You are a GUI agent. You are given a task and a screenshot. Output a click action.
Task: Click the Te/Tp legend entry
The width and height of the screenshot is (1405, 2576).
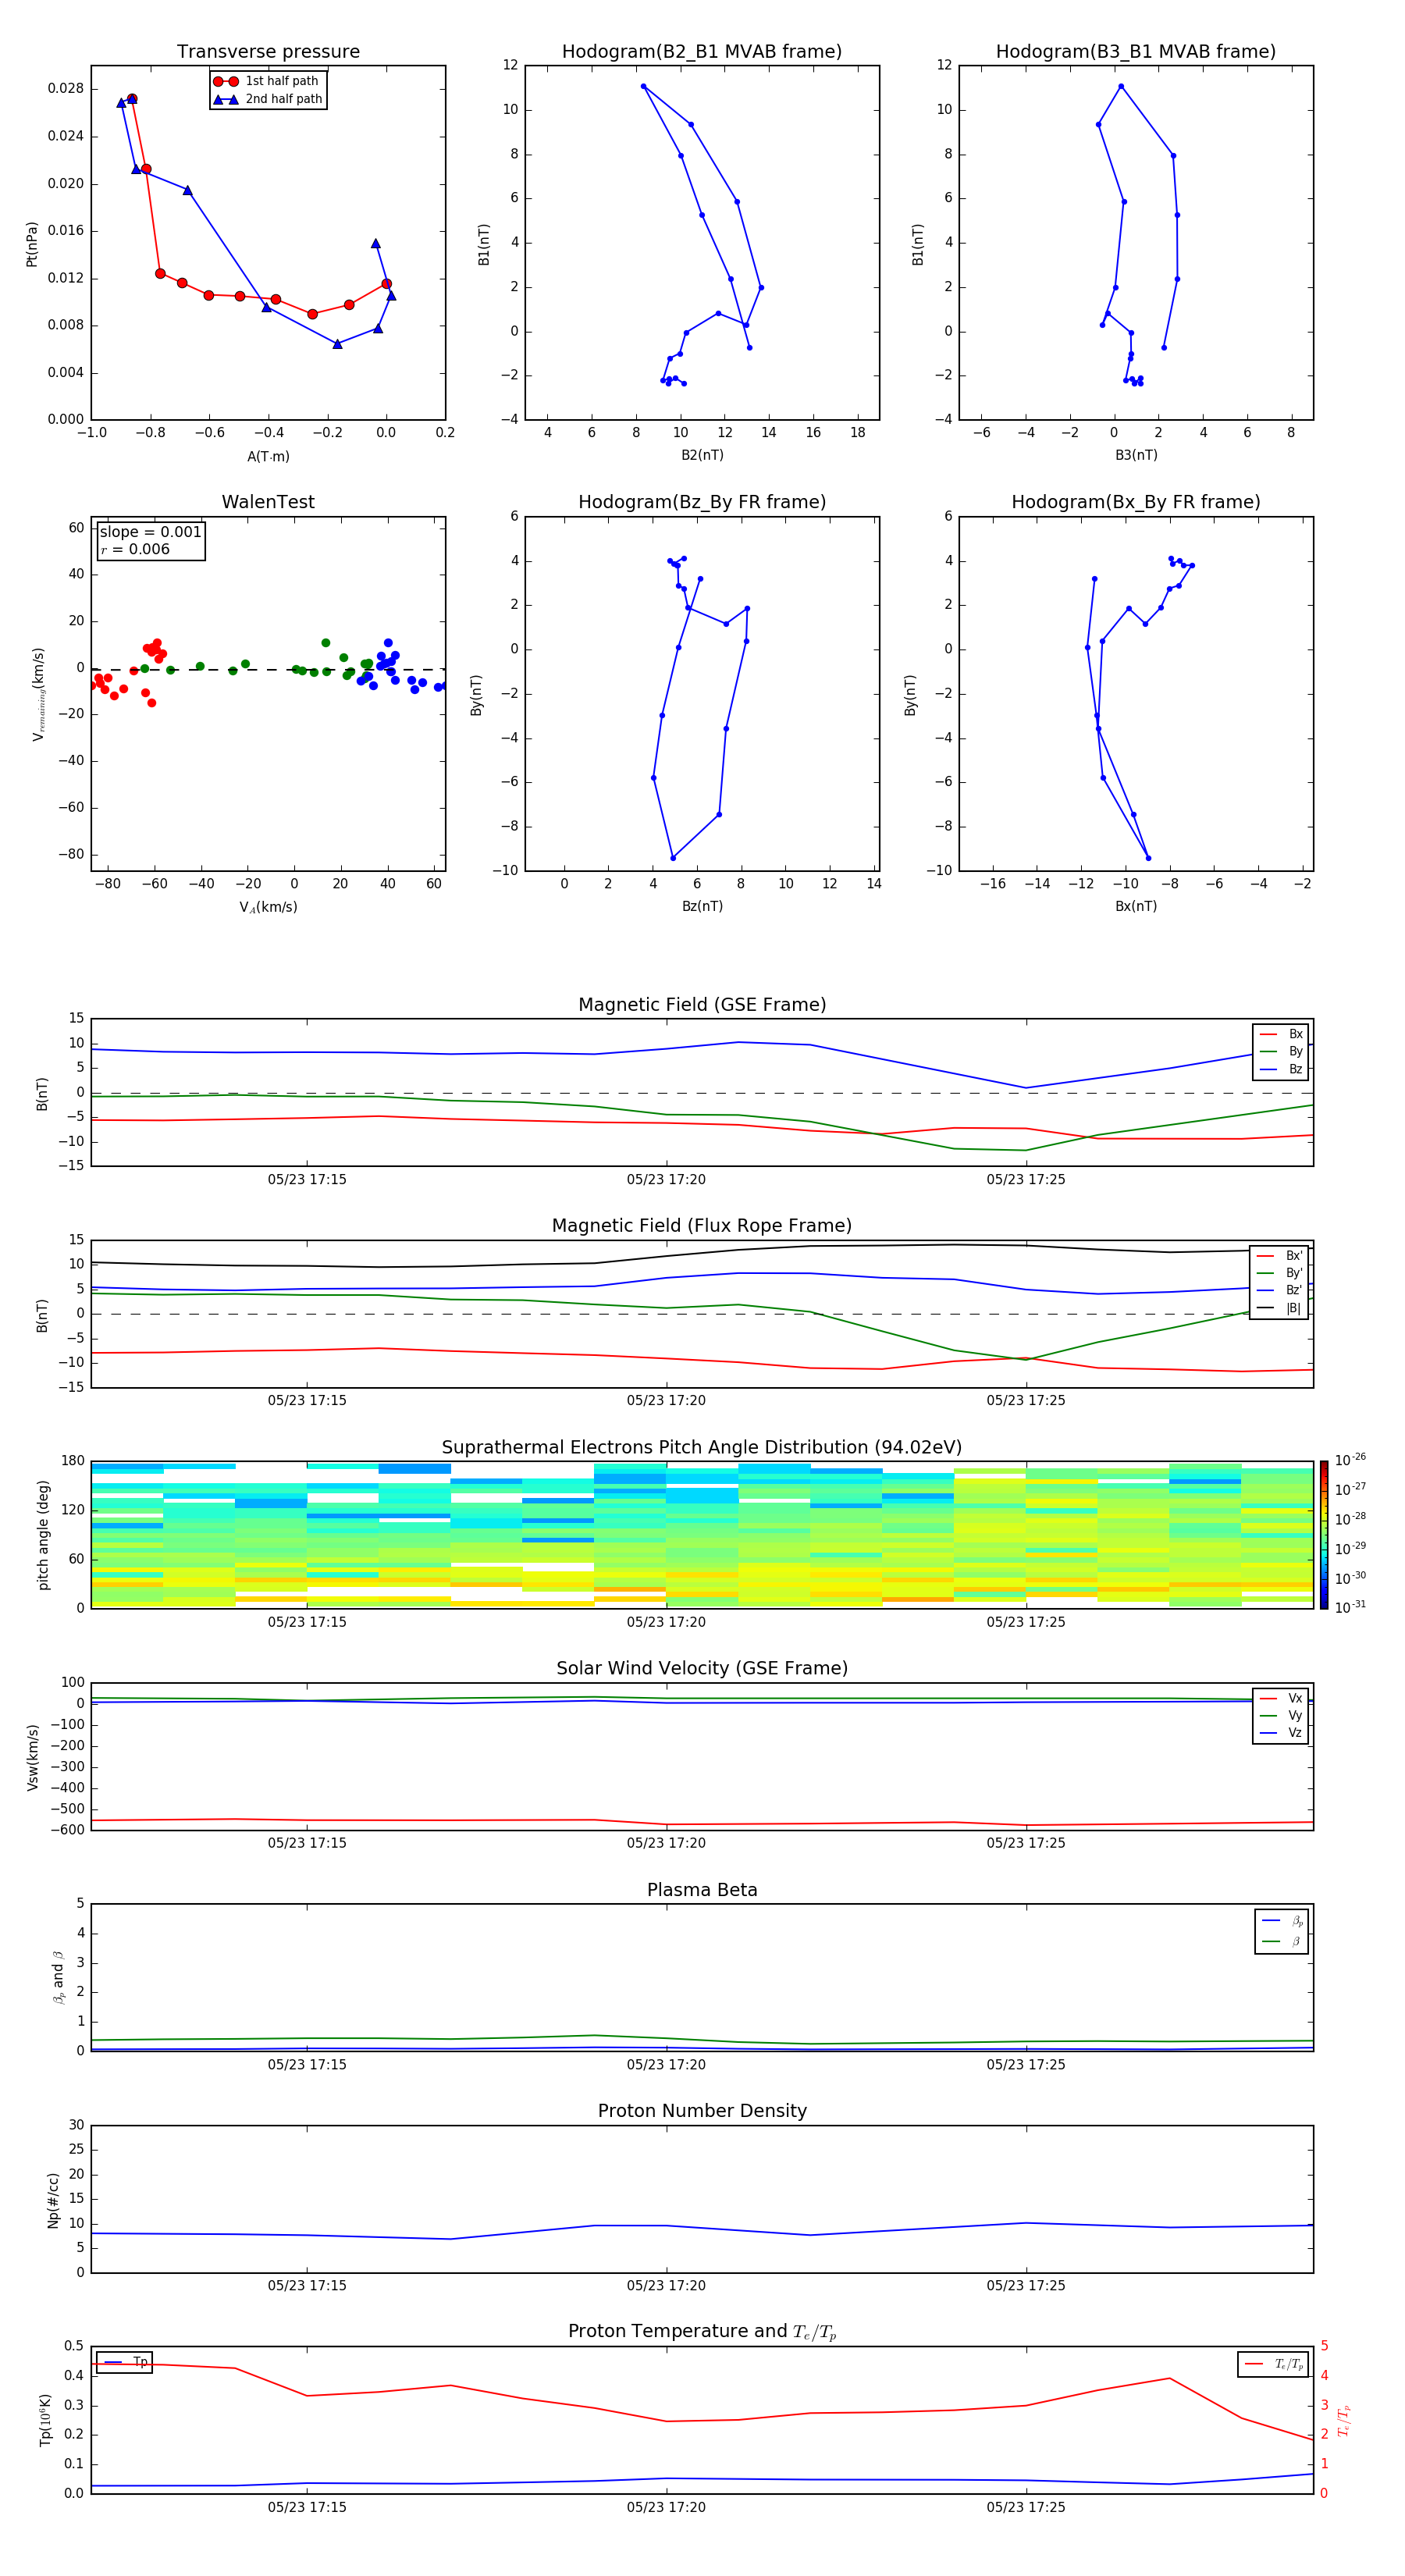pyautogui.click(x=1273, y=2364)
